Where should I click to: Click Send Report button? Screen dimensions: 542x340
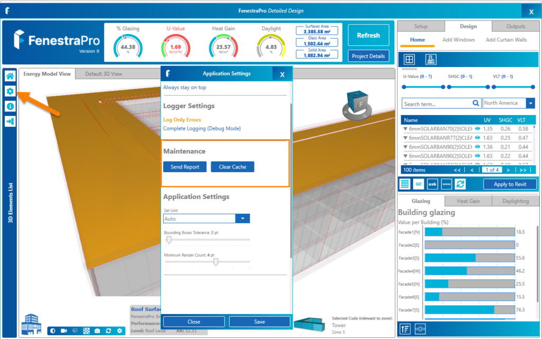(x=185, y=167)
